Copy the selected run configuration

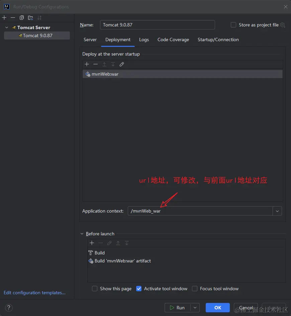[x=22, y=18]
